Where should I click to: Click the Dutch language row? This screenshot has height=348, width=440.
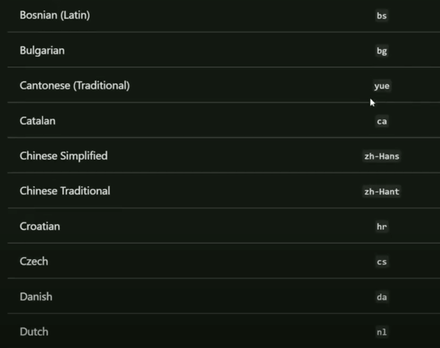pyautogui.click(x=223, y=331)
